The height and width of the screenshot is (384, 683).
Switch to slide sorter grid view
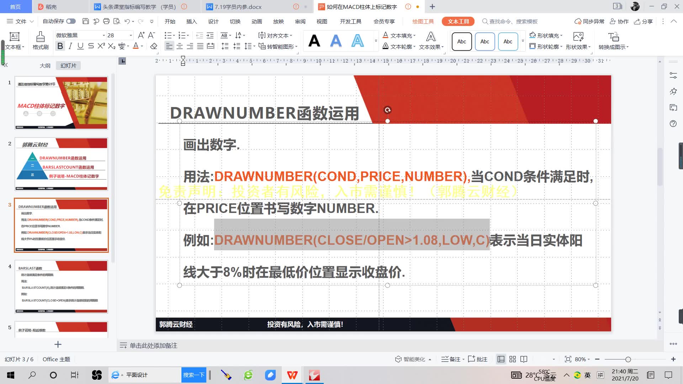(512, 359)
